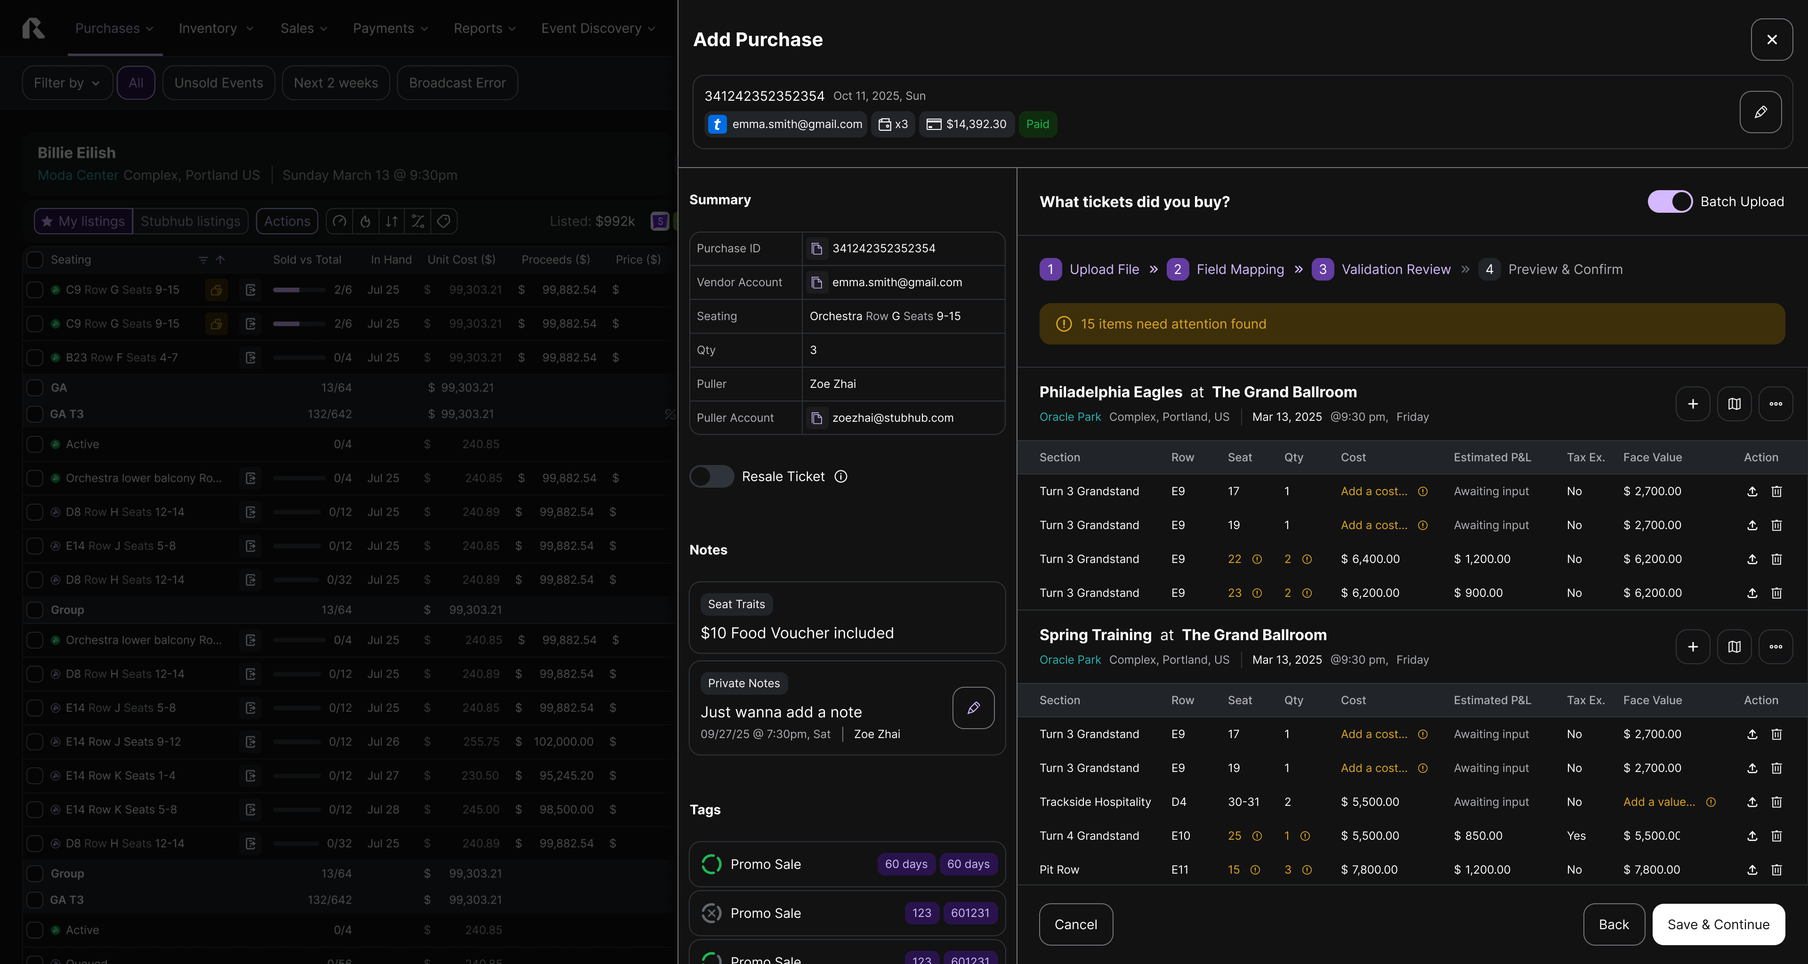
Task: Check the B23 Row F Seats 4-7 checkbox
Action: (x=34, y=358)
